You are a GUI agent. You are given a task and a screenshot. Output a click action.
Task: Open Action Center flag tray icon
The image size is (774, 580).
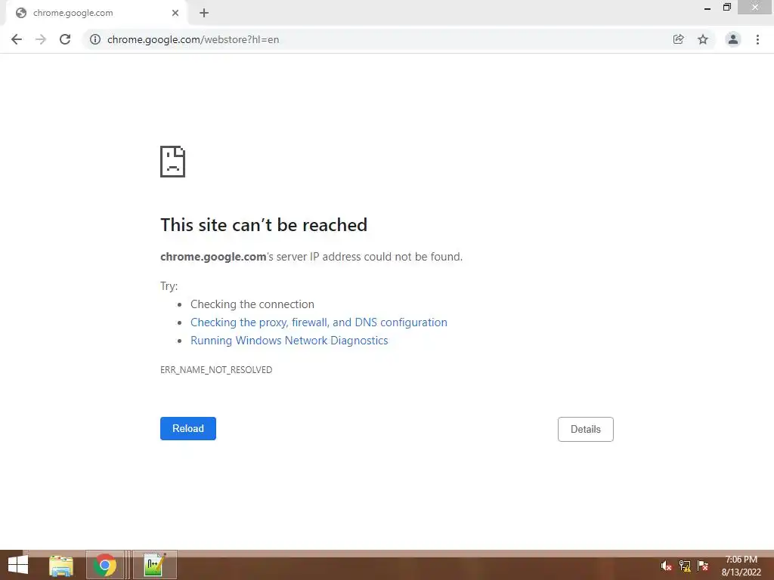703,566
